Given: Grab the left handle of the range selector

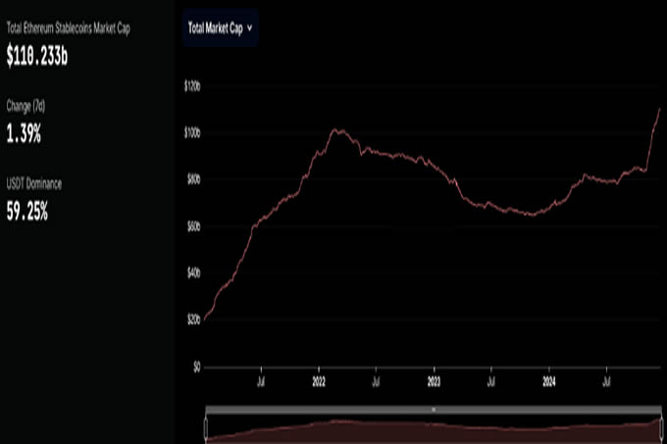Looking at the screenshot, I should click(205, 427).
